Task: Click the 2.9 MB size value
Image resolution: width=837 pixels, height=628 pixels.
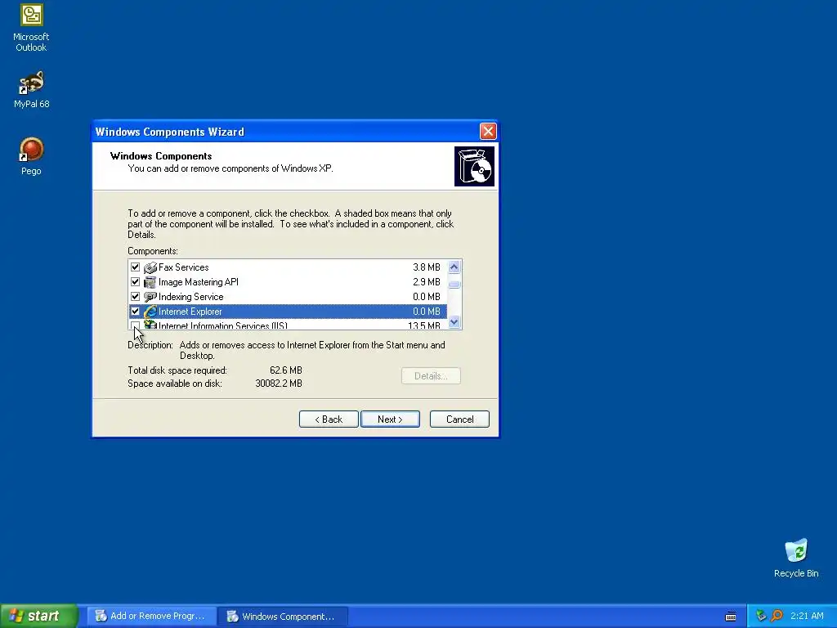Action: tap(427, 282)
